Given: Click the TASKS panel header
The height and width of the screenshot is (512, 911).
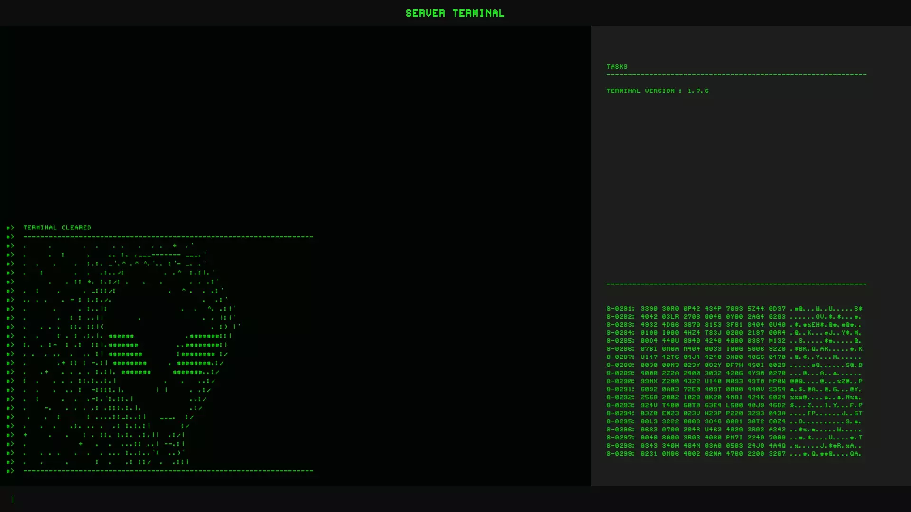Looking at the screenshot, I should coord(617,67).
